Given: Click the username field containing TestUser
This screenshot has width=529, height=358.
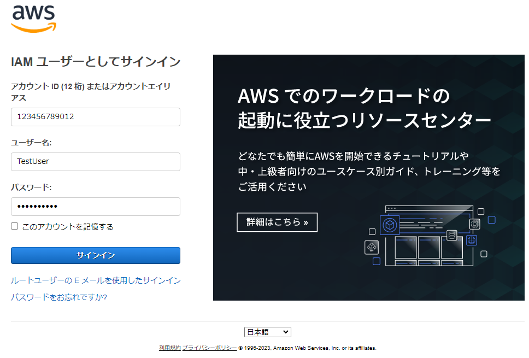Looking at the screenshot, I should pyautogui.click(x=96, y=162).
